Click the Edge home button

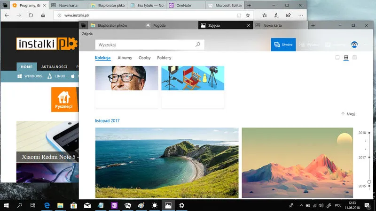[43, 15]
